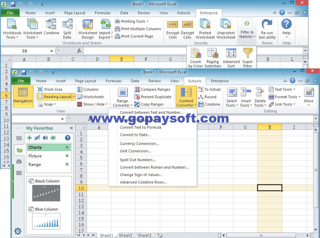Screen dimensions: 320x238
Task: Choose Convert between Text and Number
Action: (x=151, y=112)
